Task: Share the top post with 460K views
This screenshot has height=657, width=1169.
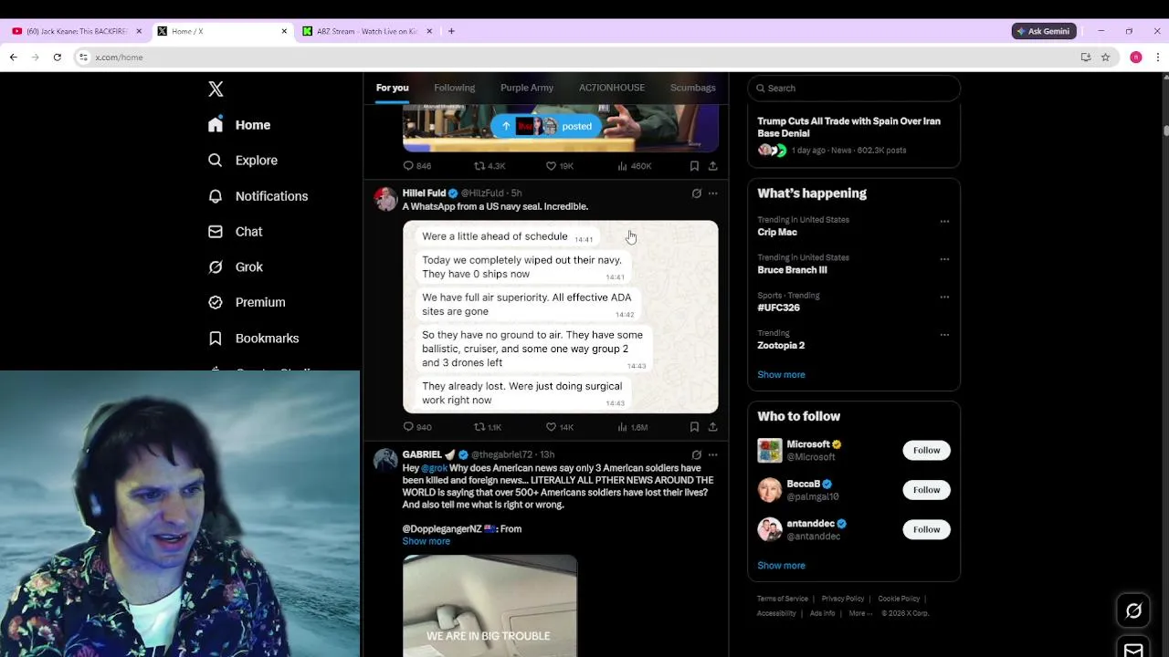Action: [712, 166]
